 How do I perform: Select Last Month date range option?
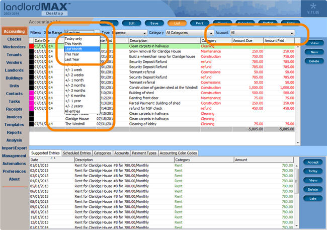coord(82,49)
